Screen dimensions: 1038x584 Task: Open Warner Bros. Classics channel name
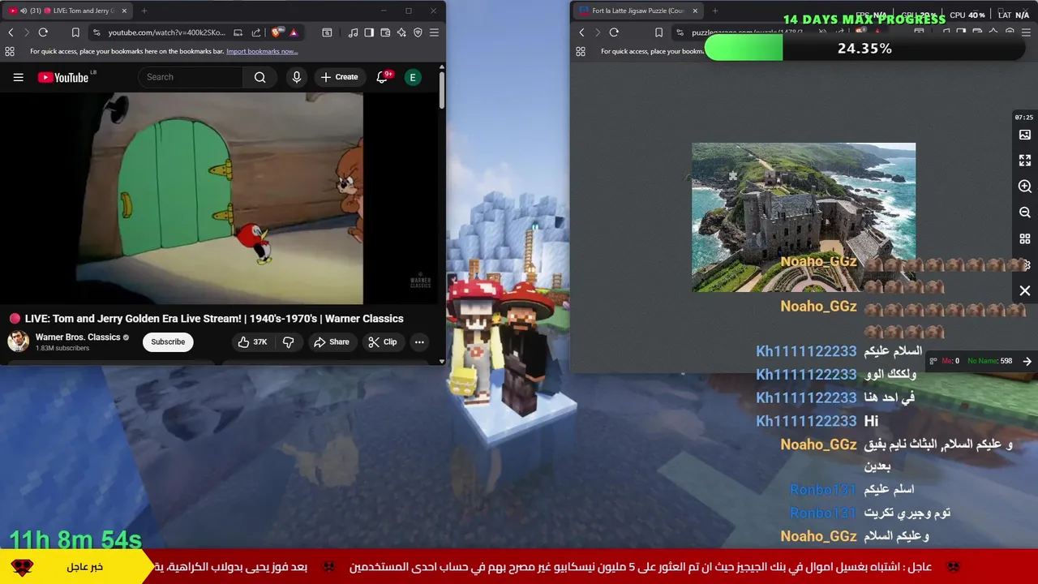click(x=78, y=337)
